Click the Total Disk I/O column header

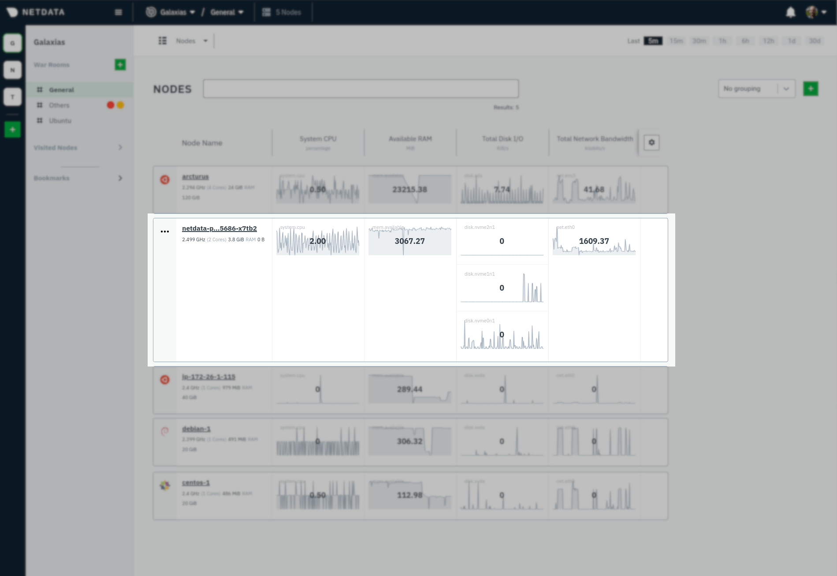(502, 142)
